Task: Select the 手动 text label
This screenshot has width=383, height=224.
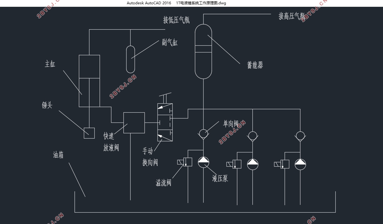Action: click(148, 151)
